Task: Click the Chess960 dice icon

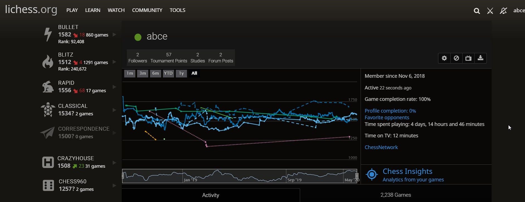Action: (x=48, y=185)
